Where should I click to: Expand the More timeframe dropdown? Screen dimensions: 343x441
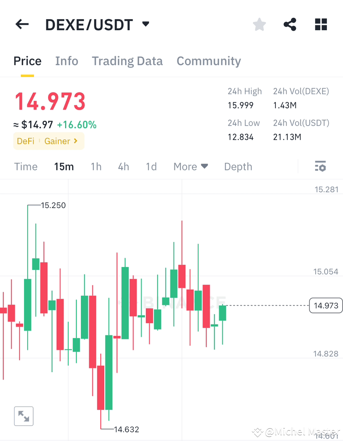tap(191, 166)
